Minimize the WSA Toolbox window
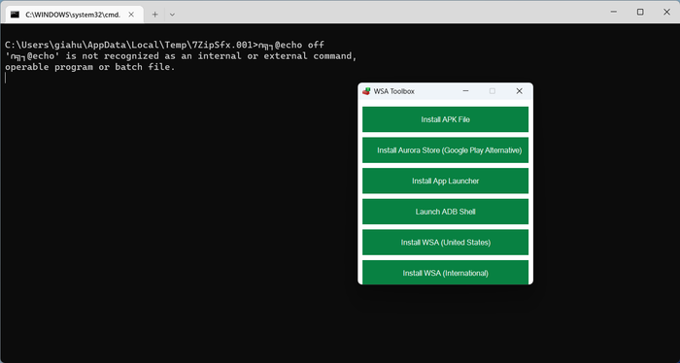Viewport: 680px width, 363px height. click(x=465, y=91)
